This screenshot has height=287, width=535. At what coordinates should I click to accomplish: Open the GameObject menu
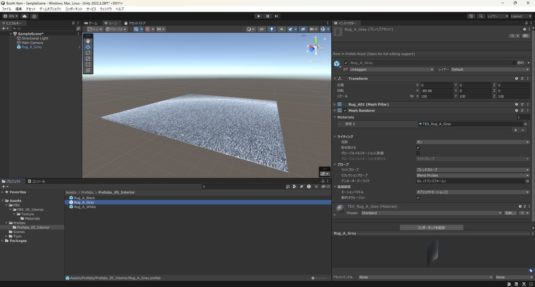50,9
